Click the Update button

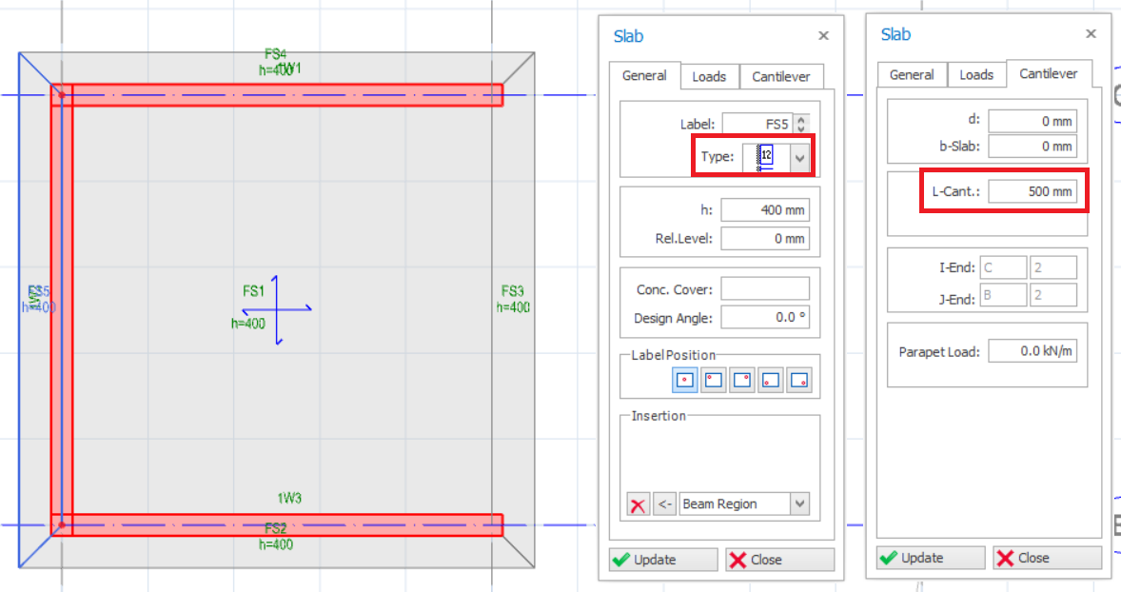coord(662,559)
